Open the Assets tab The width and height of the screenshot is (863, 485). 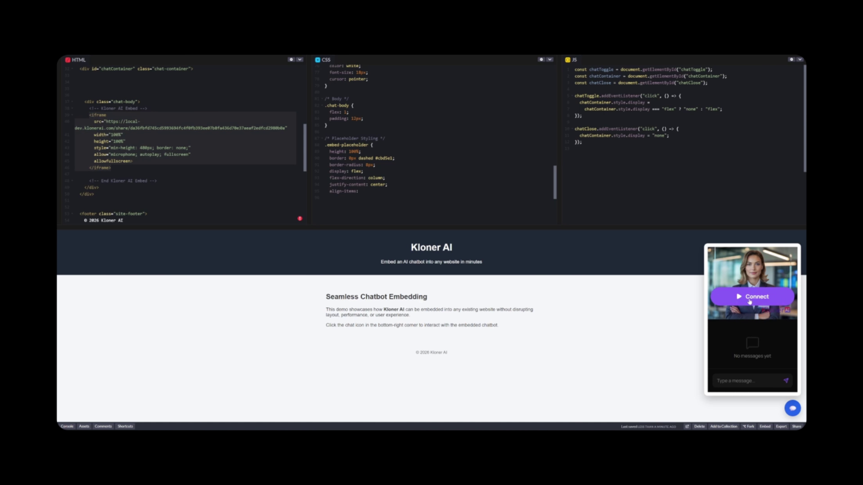click(84, 426)
